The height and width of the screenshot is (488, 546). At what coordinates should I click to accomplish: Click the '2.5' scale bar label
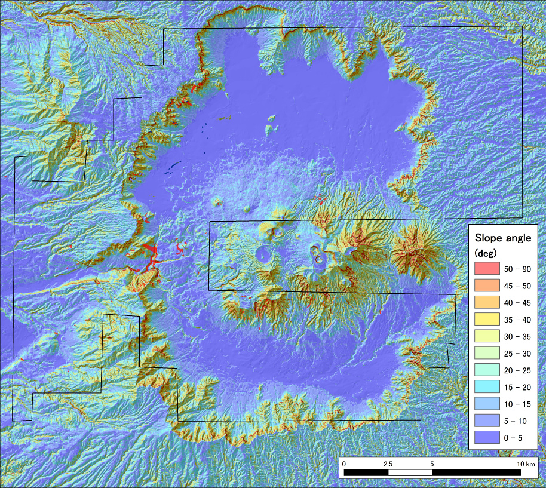point(388,464)
